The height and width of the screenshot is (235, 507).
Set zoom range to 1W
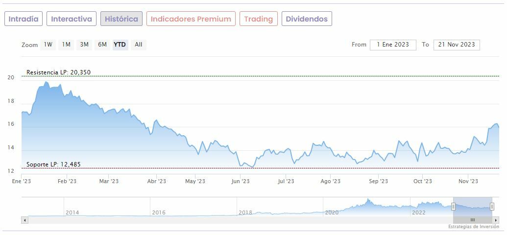[48, 45]
